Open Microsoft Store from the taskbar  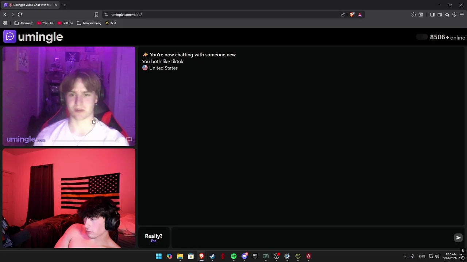pyautogui.click(x=191, y=256)
